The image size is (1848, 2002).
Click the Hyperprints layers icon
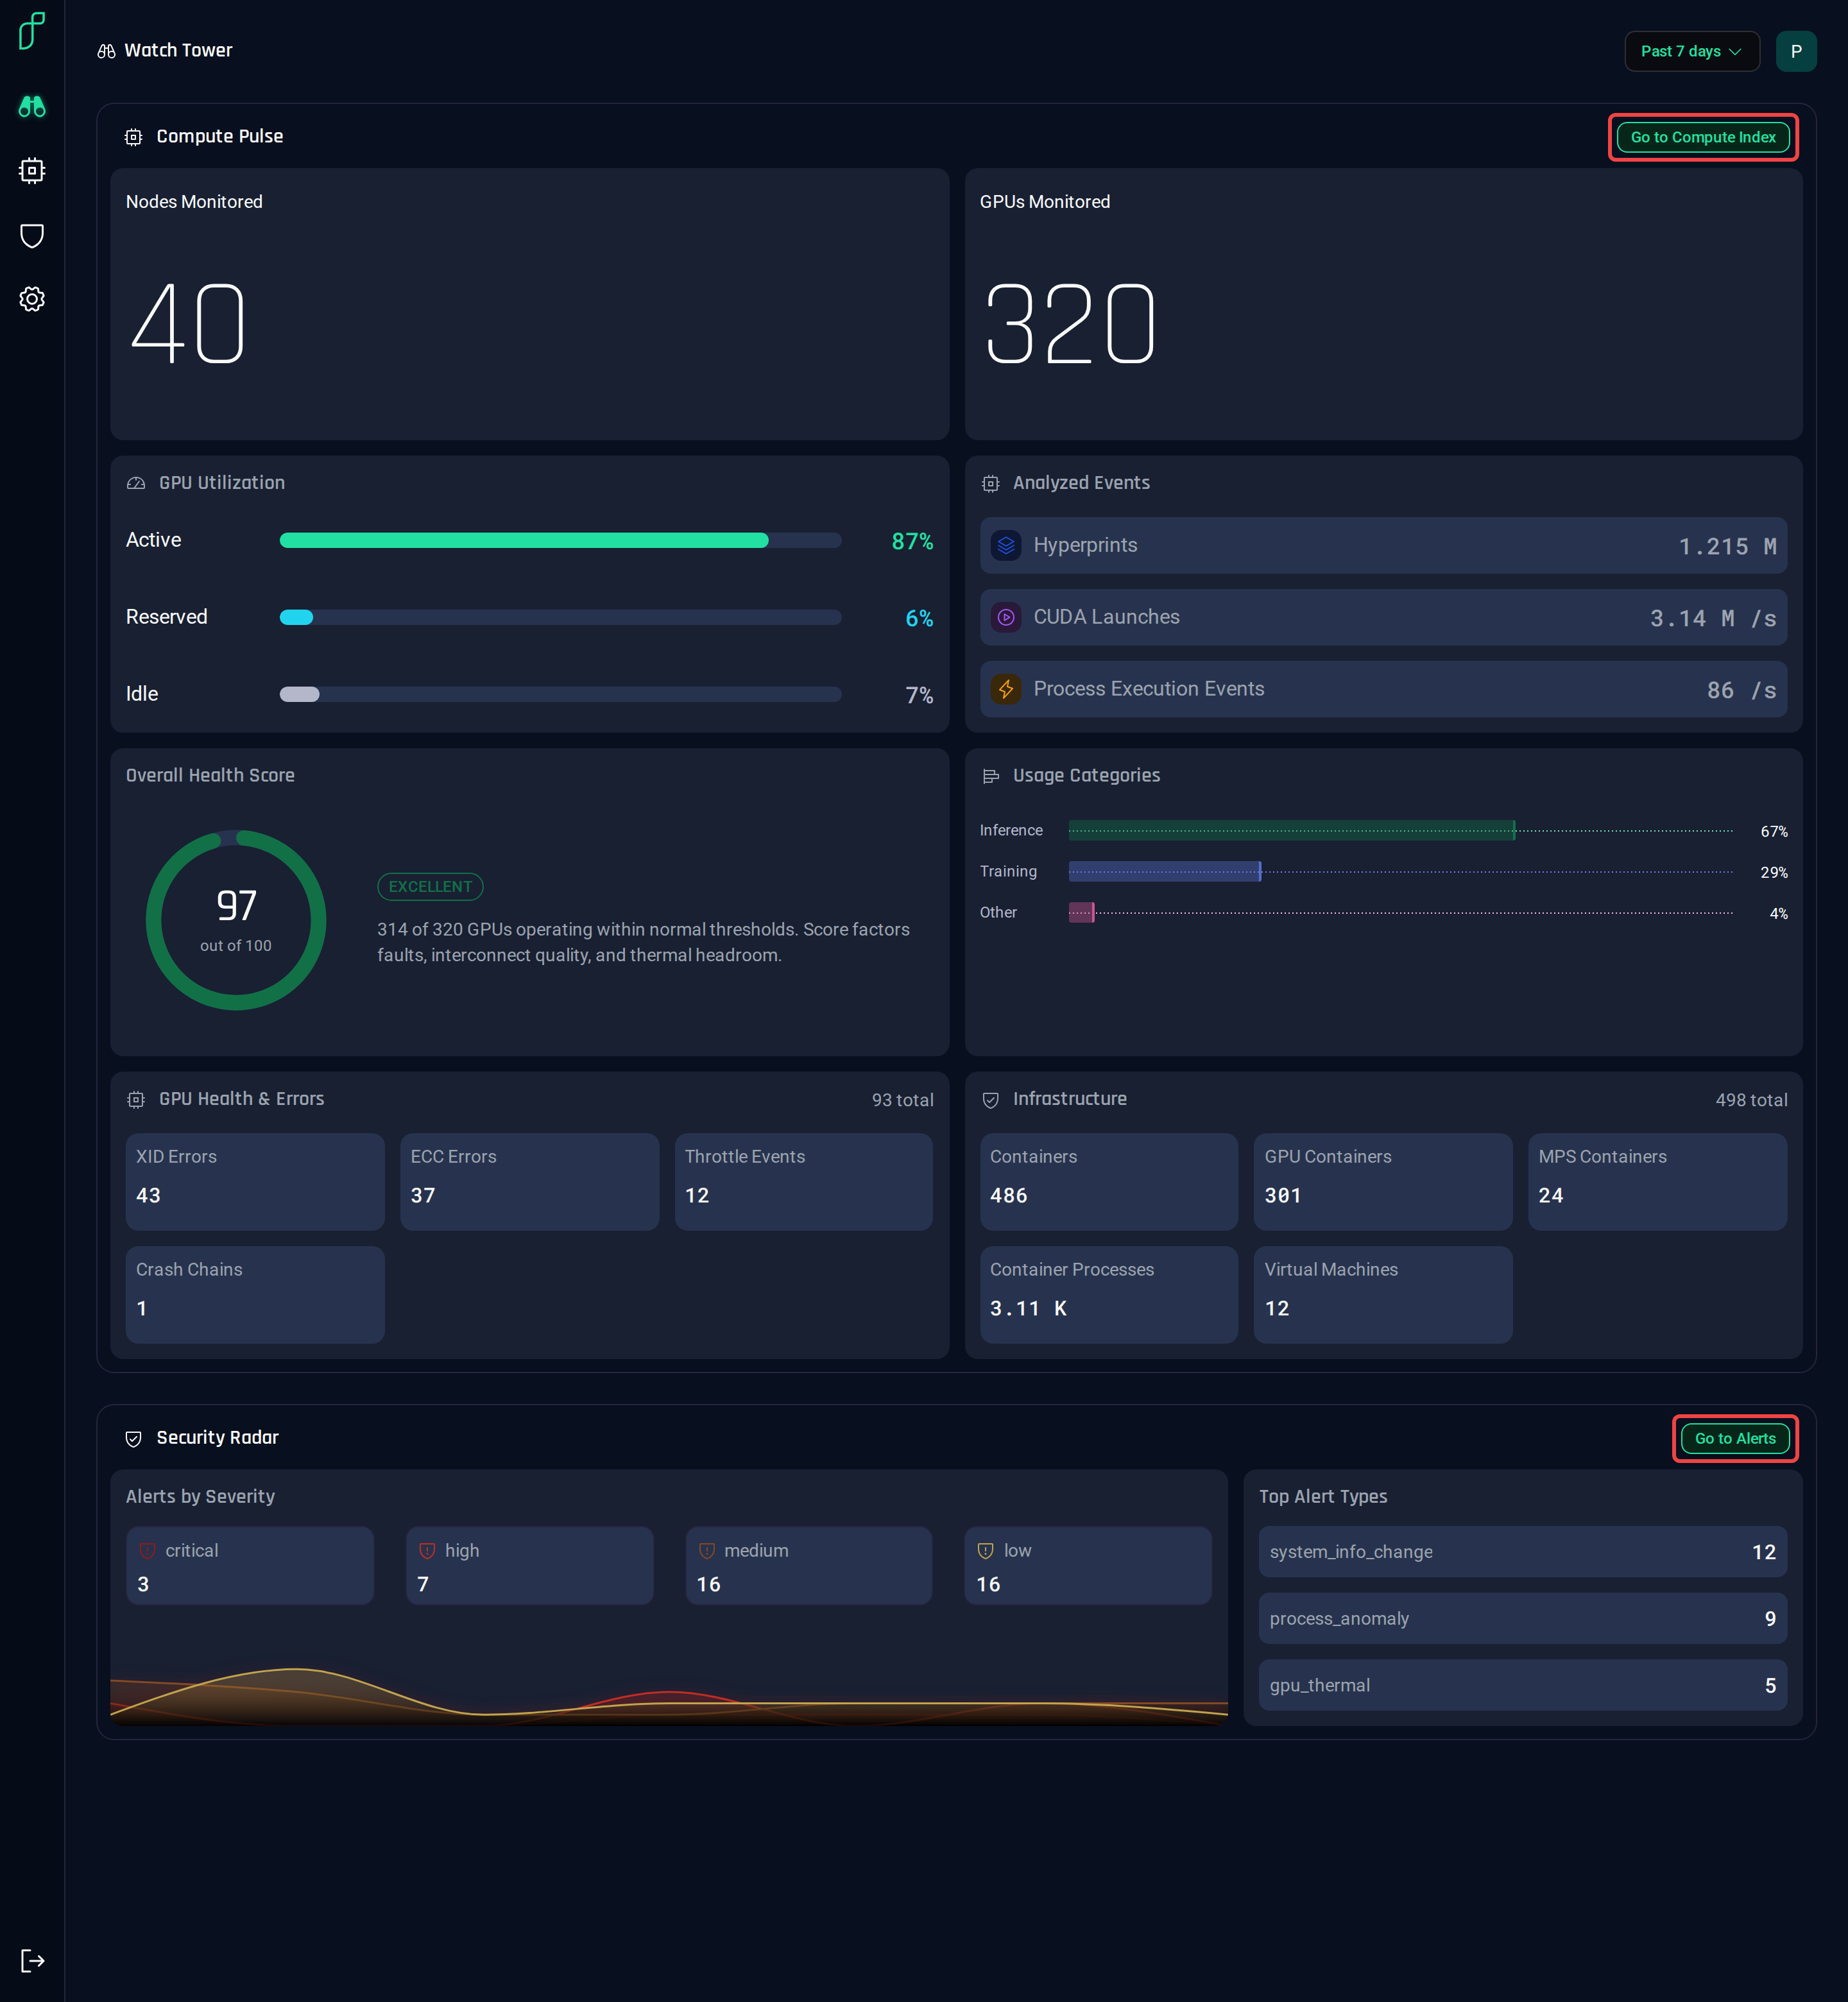coord(1006,546)
